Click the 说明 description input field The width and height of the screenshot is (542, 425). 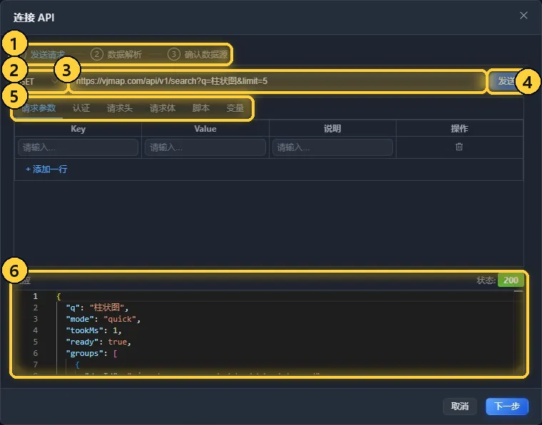tap(332, 147)
